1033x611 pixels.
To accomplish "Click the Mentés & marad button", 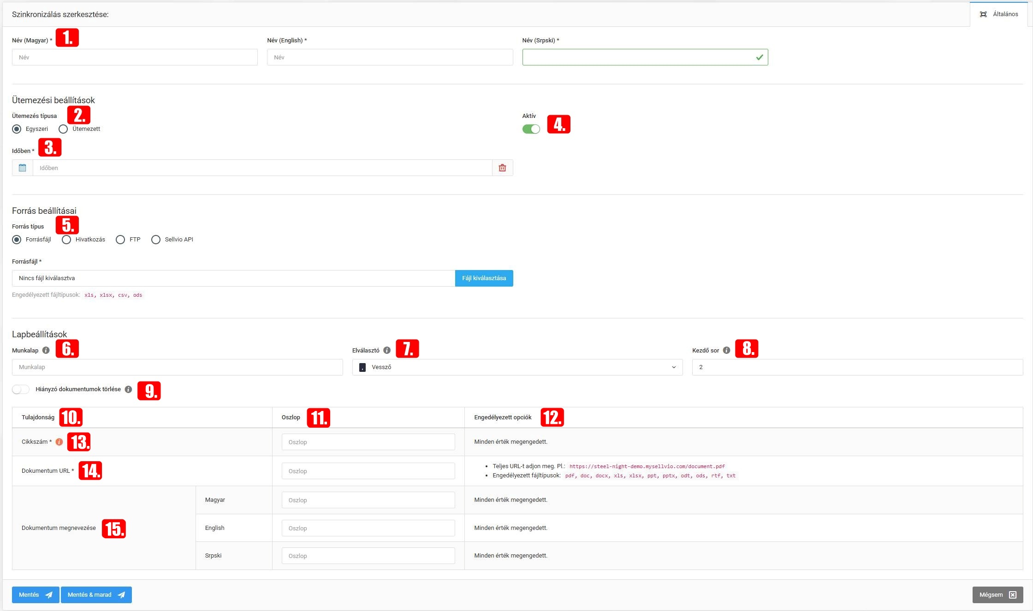I will point(96,595).
